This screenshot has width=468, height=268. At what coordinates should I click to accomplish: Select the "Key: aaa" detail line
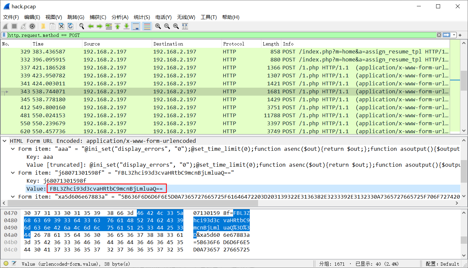(x=40, y=157)
